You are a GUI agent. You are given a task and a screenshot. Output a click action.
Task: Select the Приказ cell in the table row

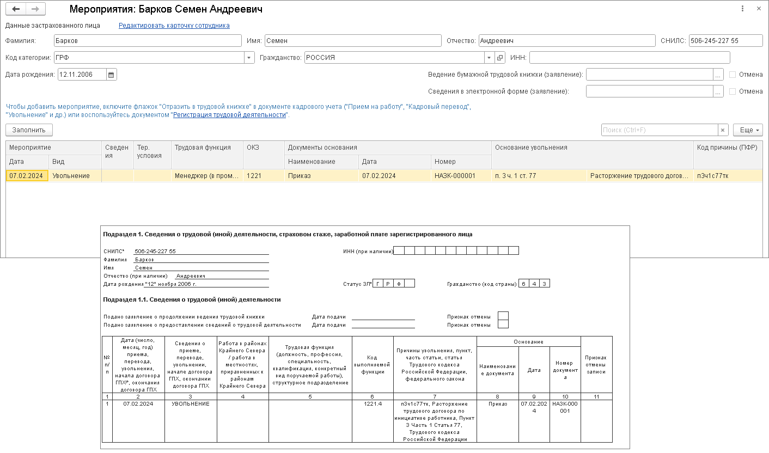point(321,175)
